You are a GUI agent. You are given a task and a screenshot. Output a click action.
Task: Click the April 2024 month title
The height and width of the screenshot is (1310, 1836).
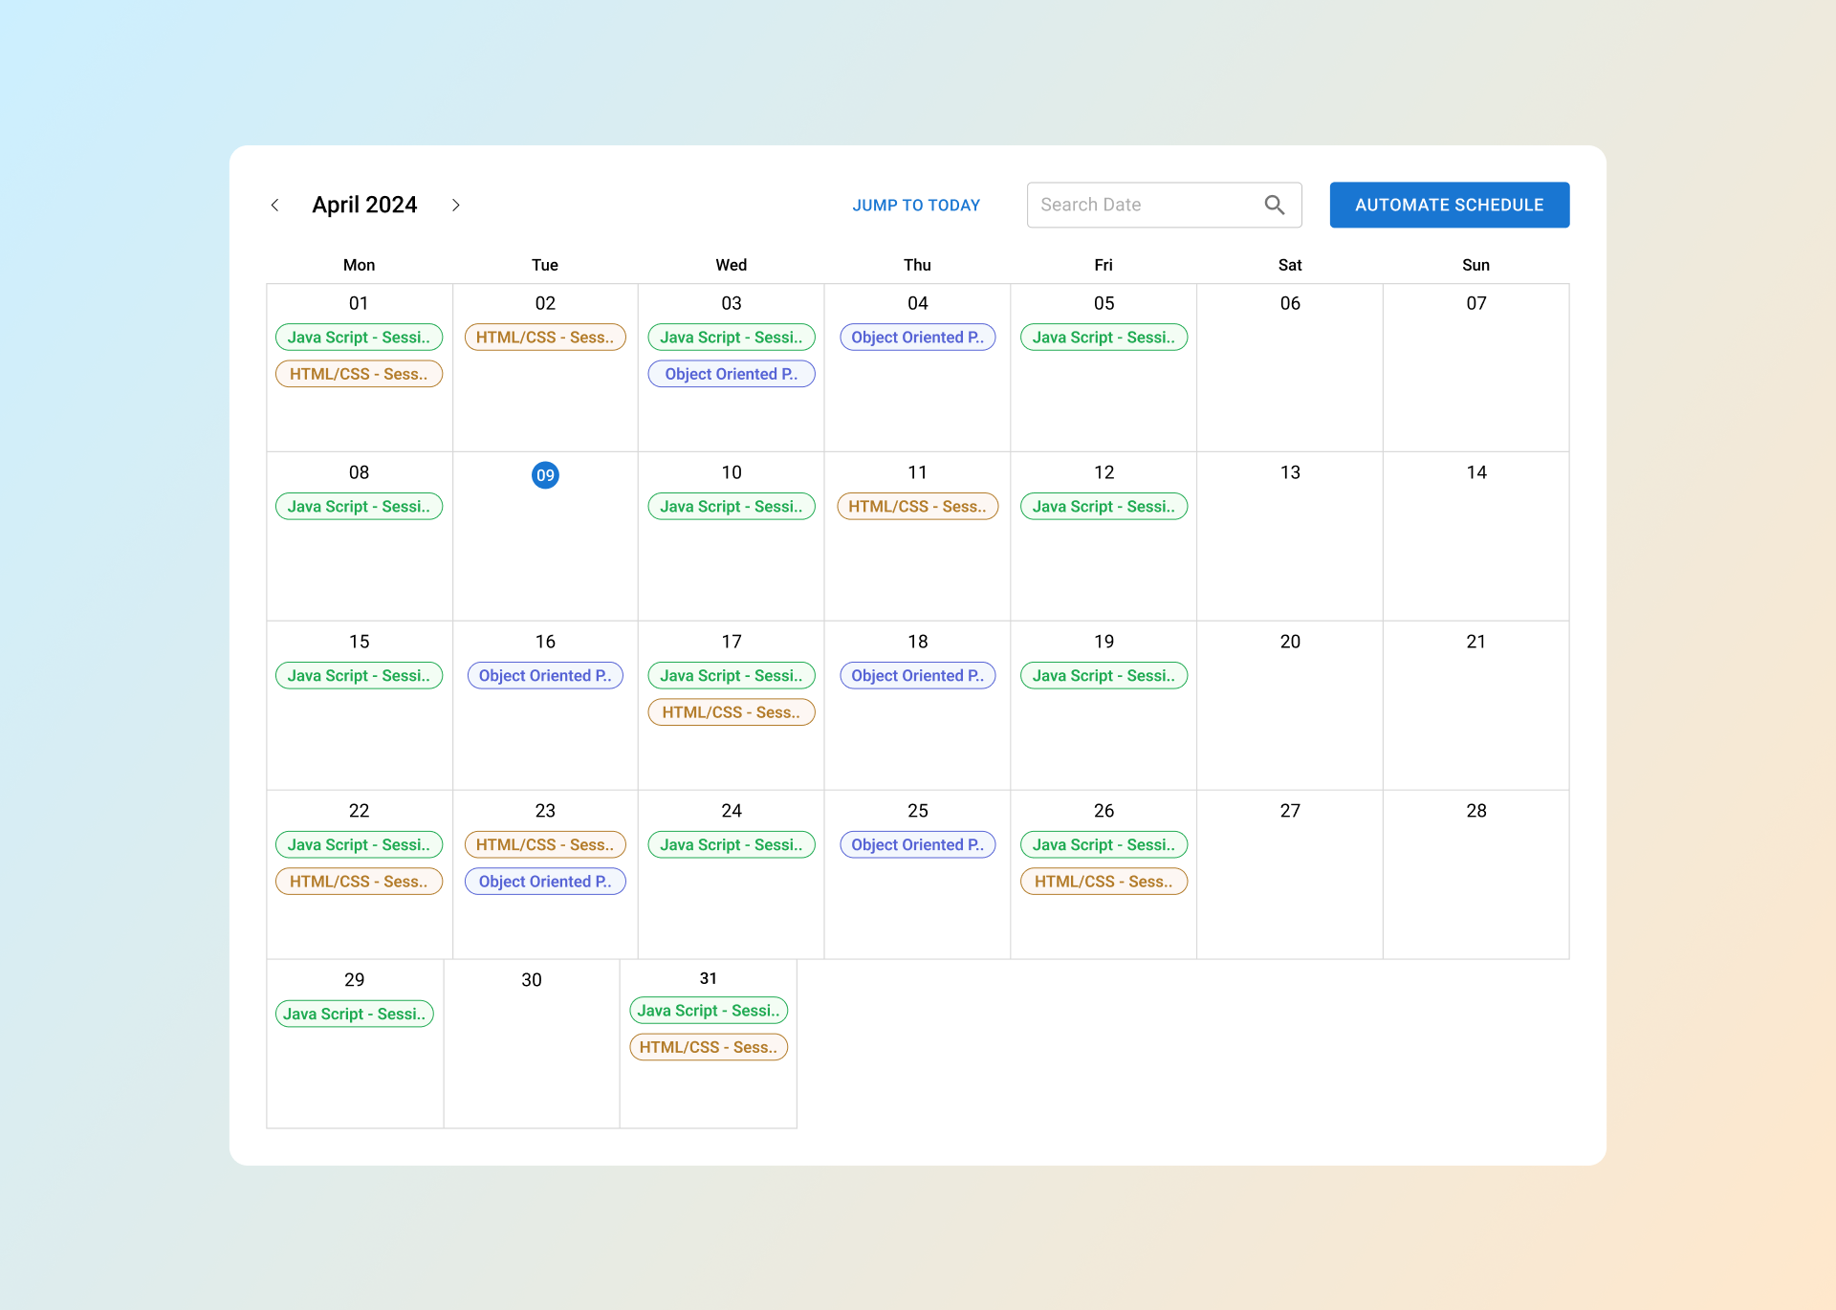[x=364, y=205]
